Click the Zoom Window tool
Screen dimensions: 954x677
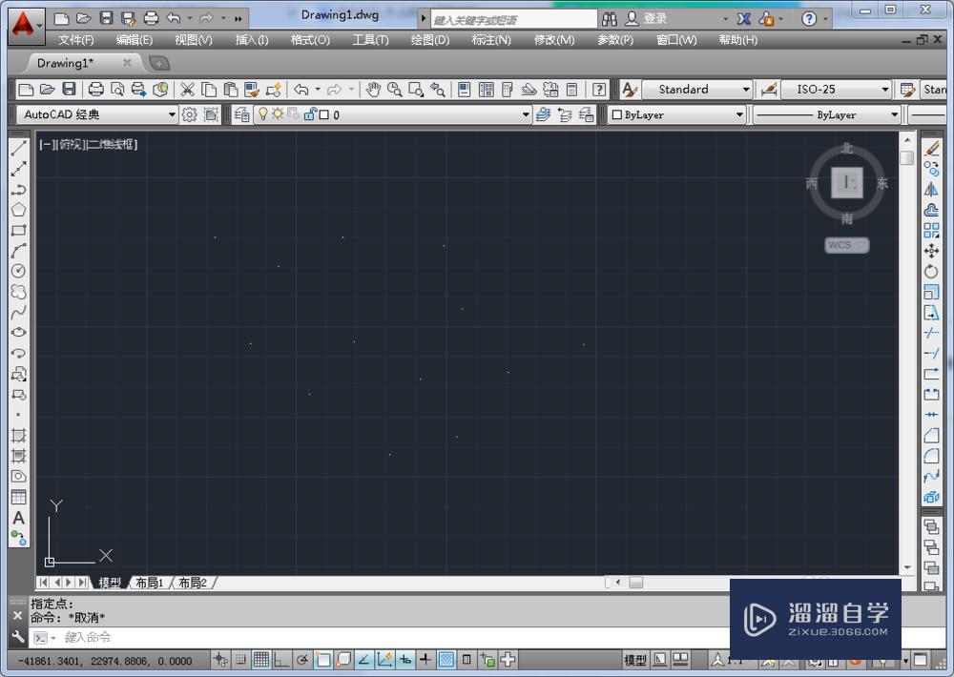tap(416, 90)
